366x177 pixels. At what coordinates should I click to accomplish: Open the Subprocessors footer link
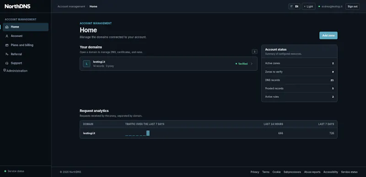292,172
